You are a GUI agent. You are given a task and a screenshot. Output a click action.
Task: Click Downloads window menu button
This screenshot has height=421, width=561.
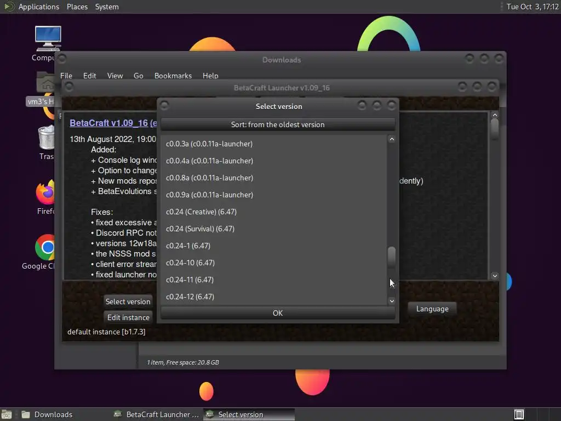62,58
